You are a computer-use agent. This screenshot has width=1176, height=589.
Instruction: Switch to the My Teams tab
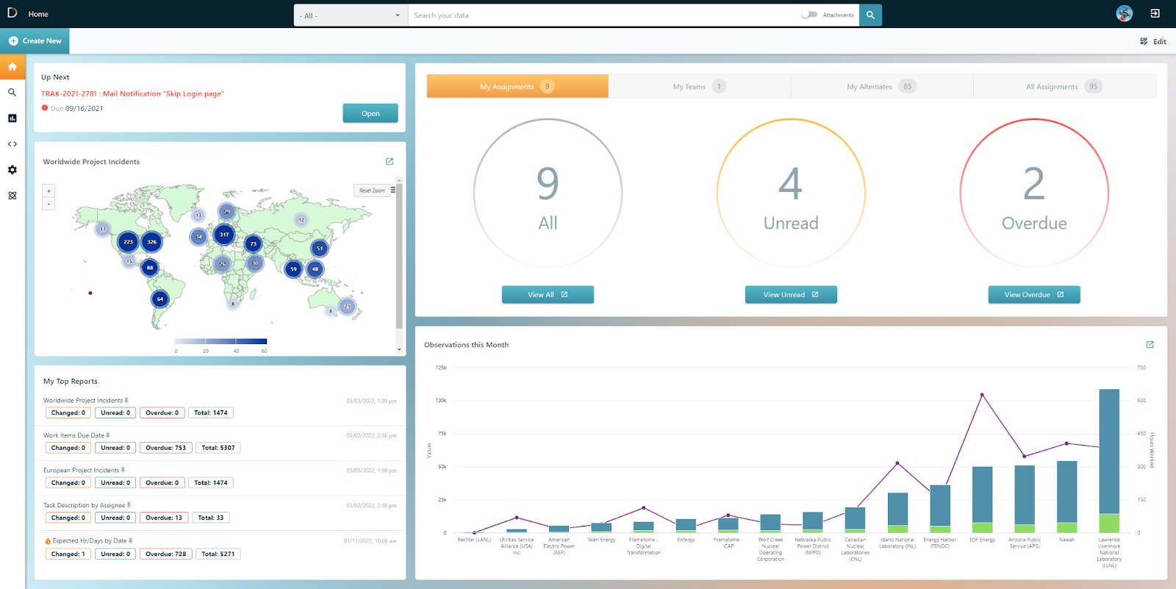pos(700,87)
